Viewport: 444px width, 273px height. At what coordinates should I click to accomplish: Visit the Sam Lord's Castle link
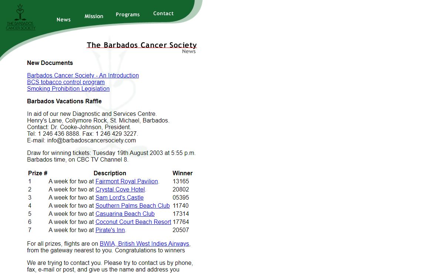click(120, 197)
